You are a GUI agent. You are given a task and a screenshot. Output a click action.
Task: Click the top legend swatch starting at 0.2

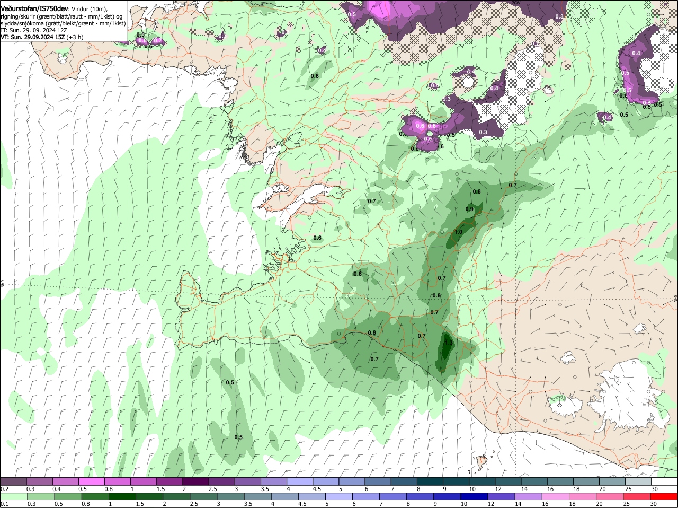[x=14, y=481]
